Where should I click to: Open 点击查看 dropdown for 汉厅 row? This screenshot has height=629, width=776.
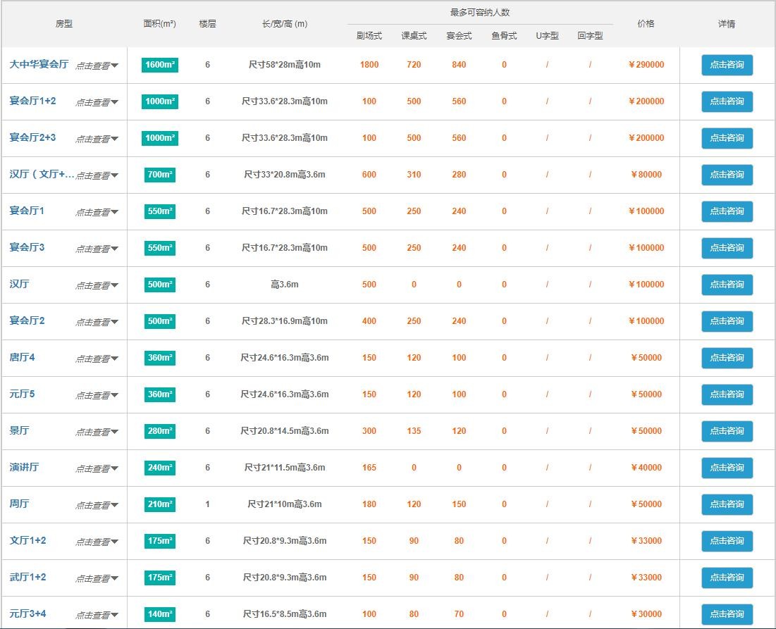coord(97,285)
